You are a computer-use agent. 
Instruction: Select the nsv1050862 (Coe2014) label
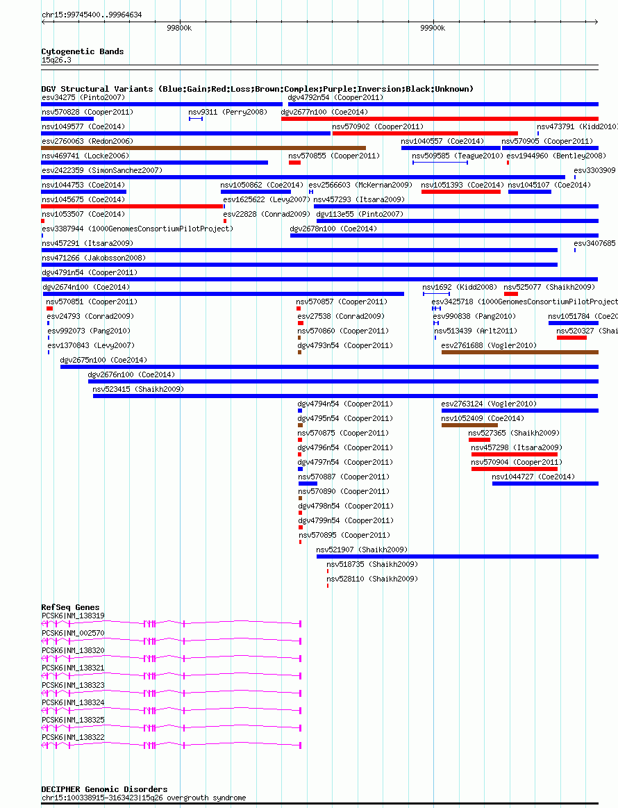(x=262, y=185)
